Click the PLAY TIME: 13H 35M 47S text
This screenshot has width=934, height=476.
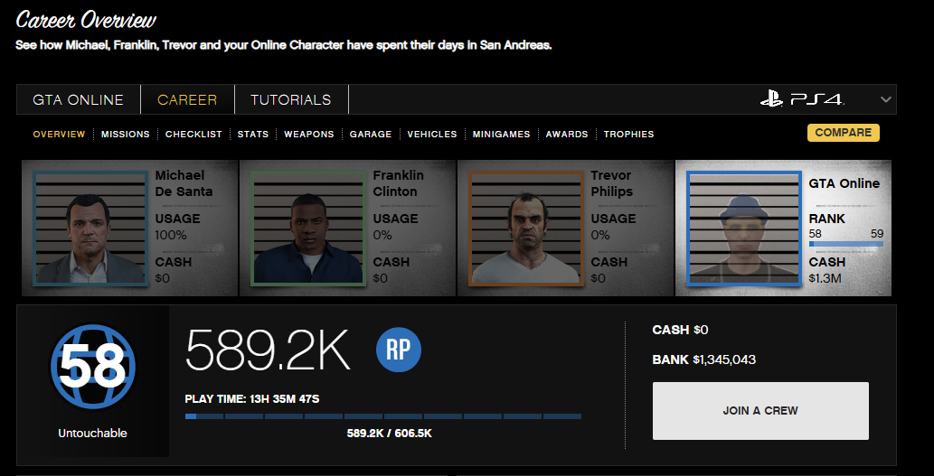252,398
